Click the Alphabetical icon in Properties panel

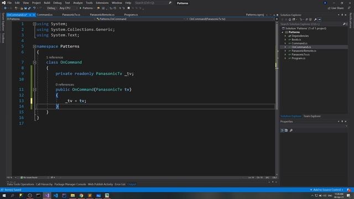[x=287, y=130]
